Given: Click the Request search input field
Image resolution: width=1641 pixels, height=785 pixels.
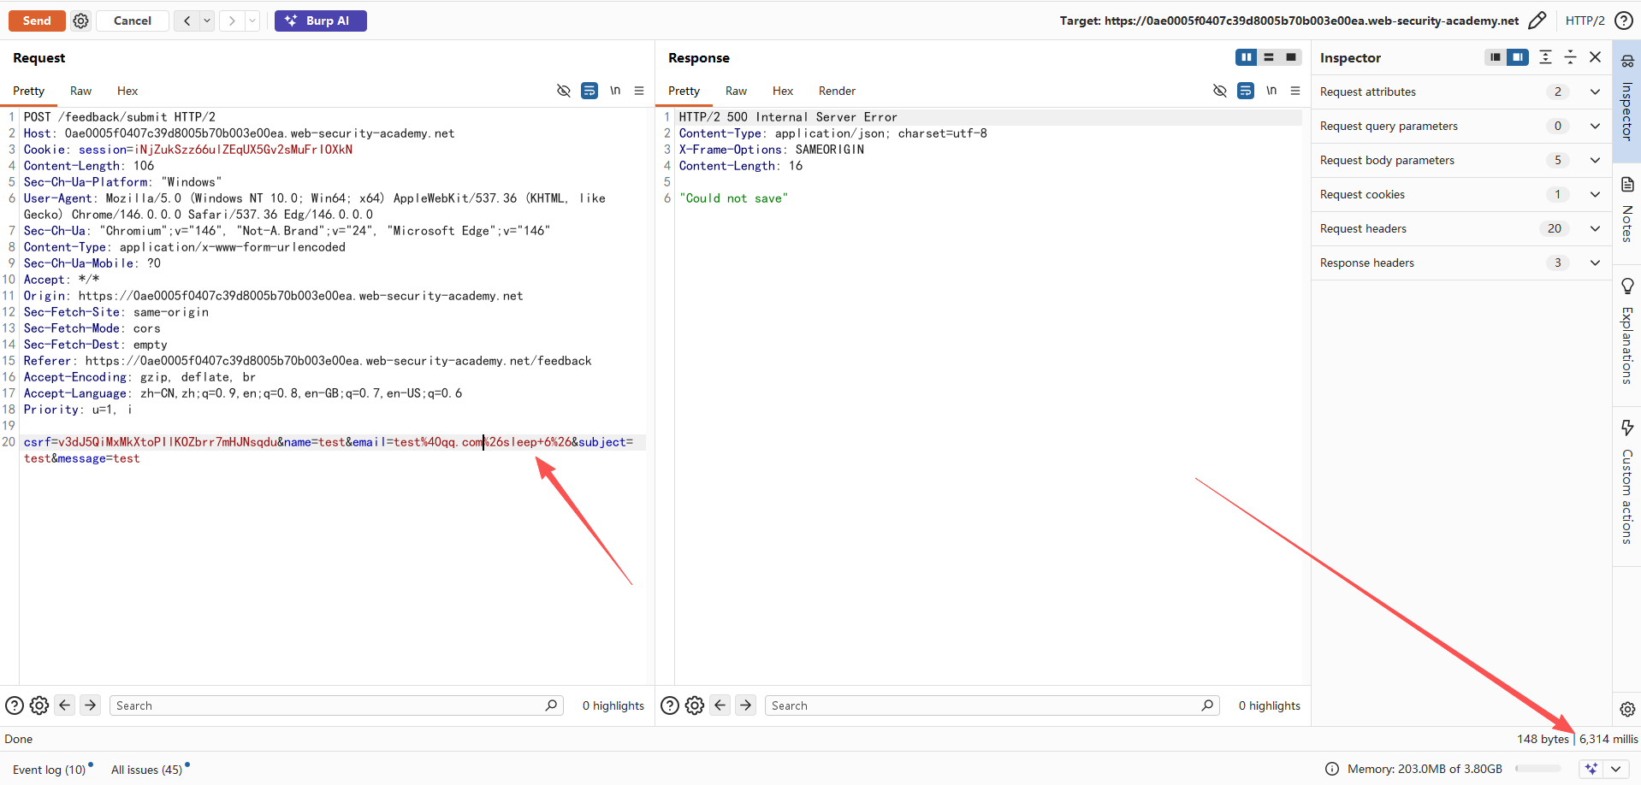Looking at the screenshot, I should [329, 705].
